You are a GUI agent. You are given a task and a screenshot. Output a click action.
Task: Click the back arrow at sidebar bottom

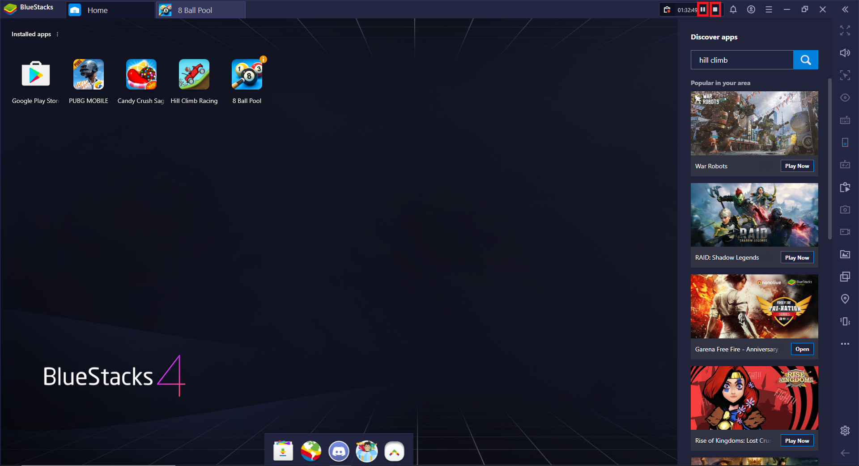845,453
